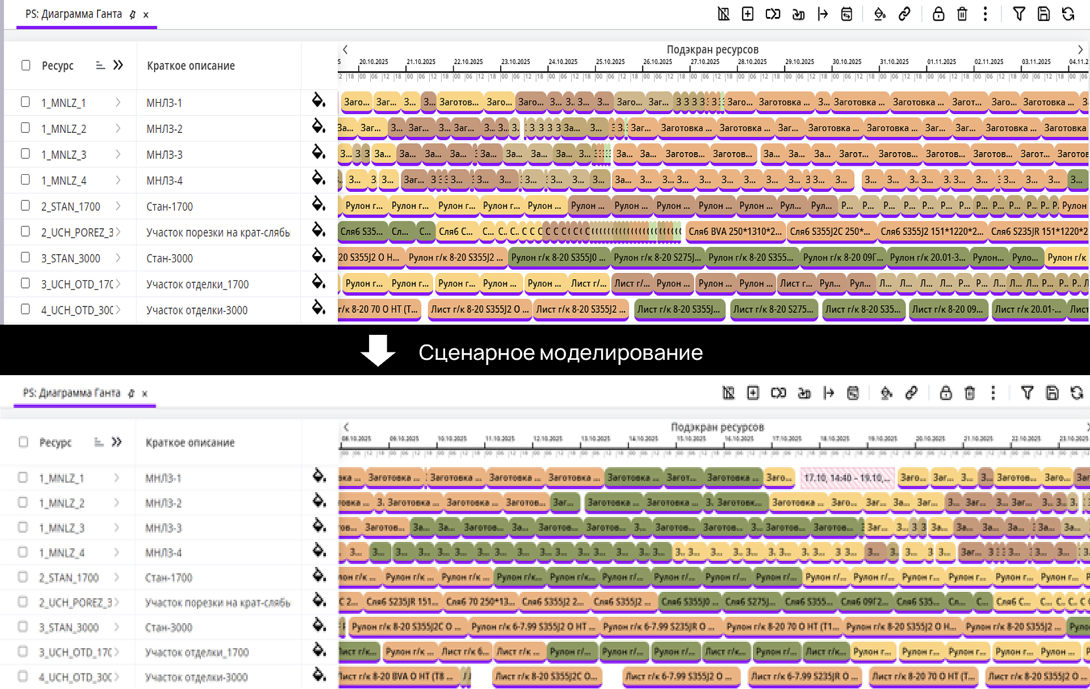Check the 1_MNLZ_1 row checkbox in top table
The height and width of the screenshot is (689, 1090).
click(x=25, y=102)
